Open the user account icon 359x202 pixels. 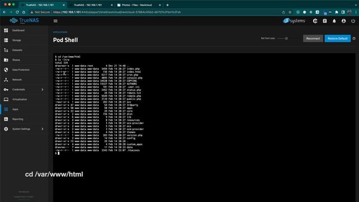point(344,21)
